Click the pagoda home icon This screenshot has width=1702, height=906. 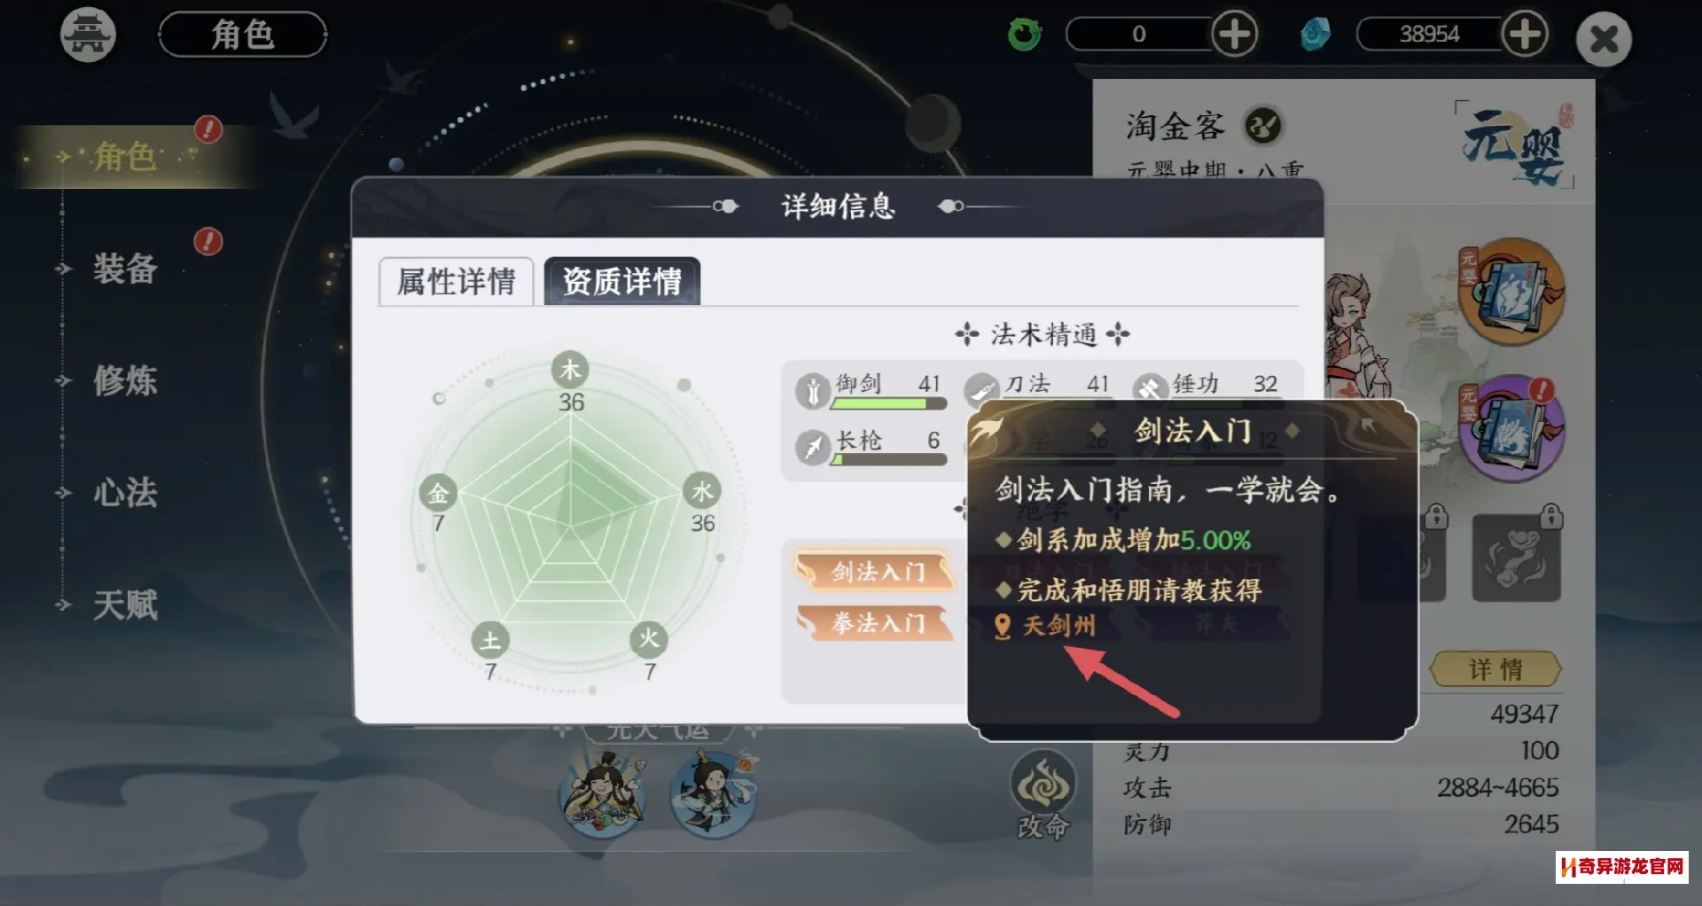(x=88, y=35)
